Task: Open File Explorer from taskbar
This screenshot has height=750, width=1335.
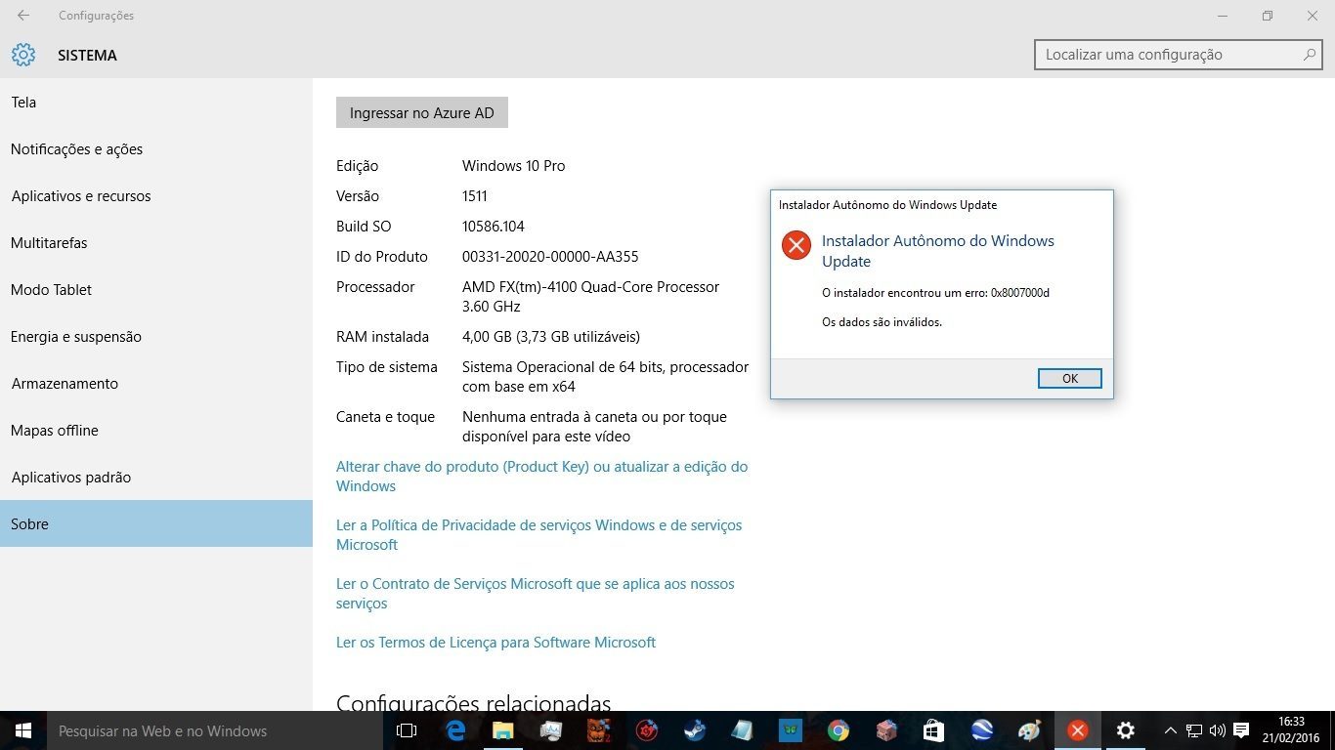Action: click(503, 730)
